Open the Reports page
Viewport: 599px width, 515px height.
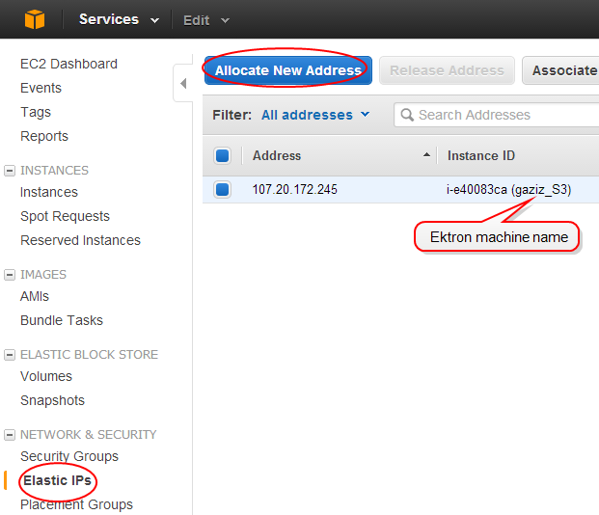point(44,136)
